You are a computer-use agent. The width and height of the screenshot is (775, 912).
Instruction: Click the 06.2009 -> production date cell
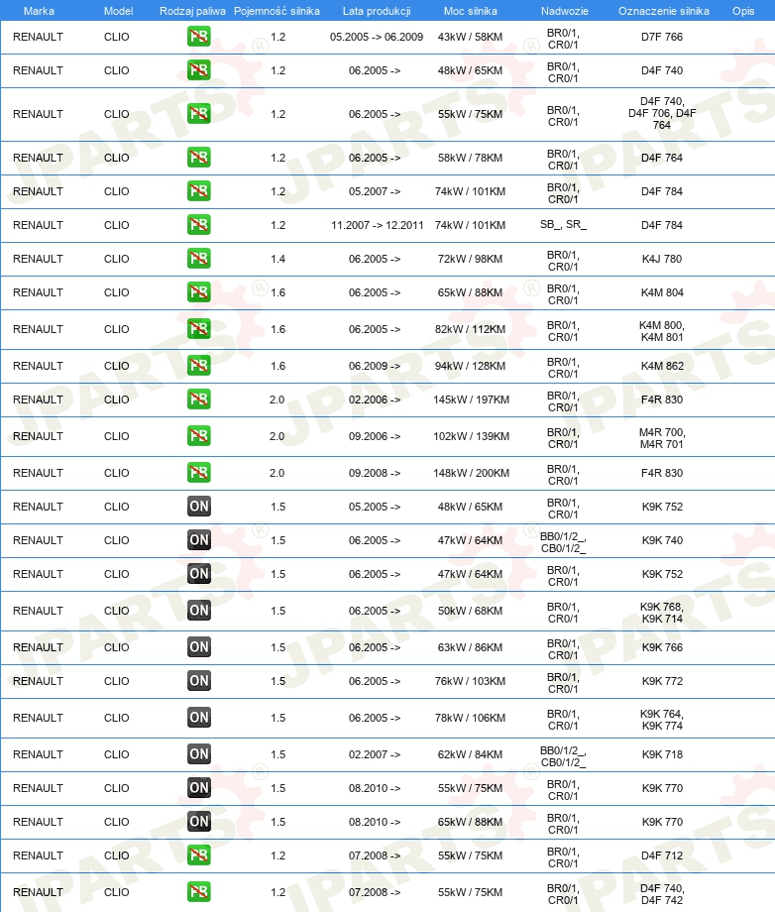click(375, 366)
